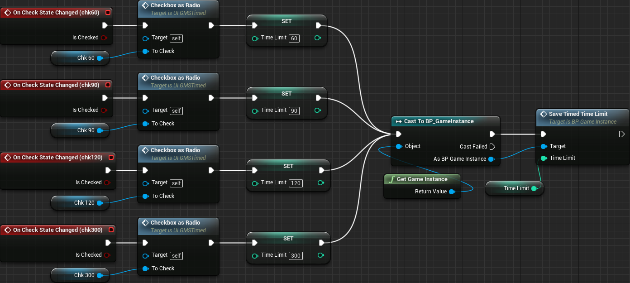Click the chk60 event exec output pin
630x283 pixels.
coord(105,25)
